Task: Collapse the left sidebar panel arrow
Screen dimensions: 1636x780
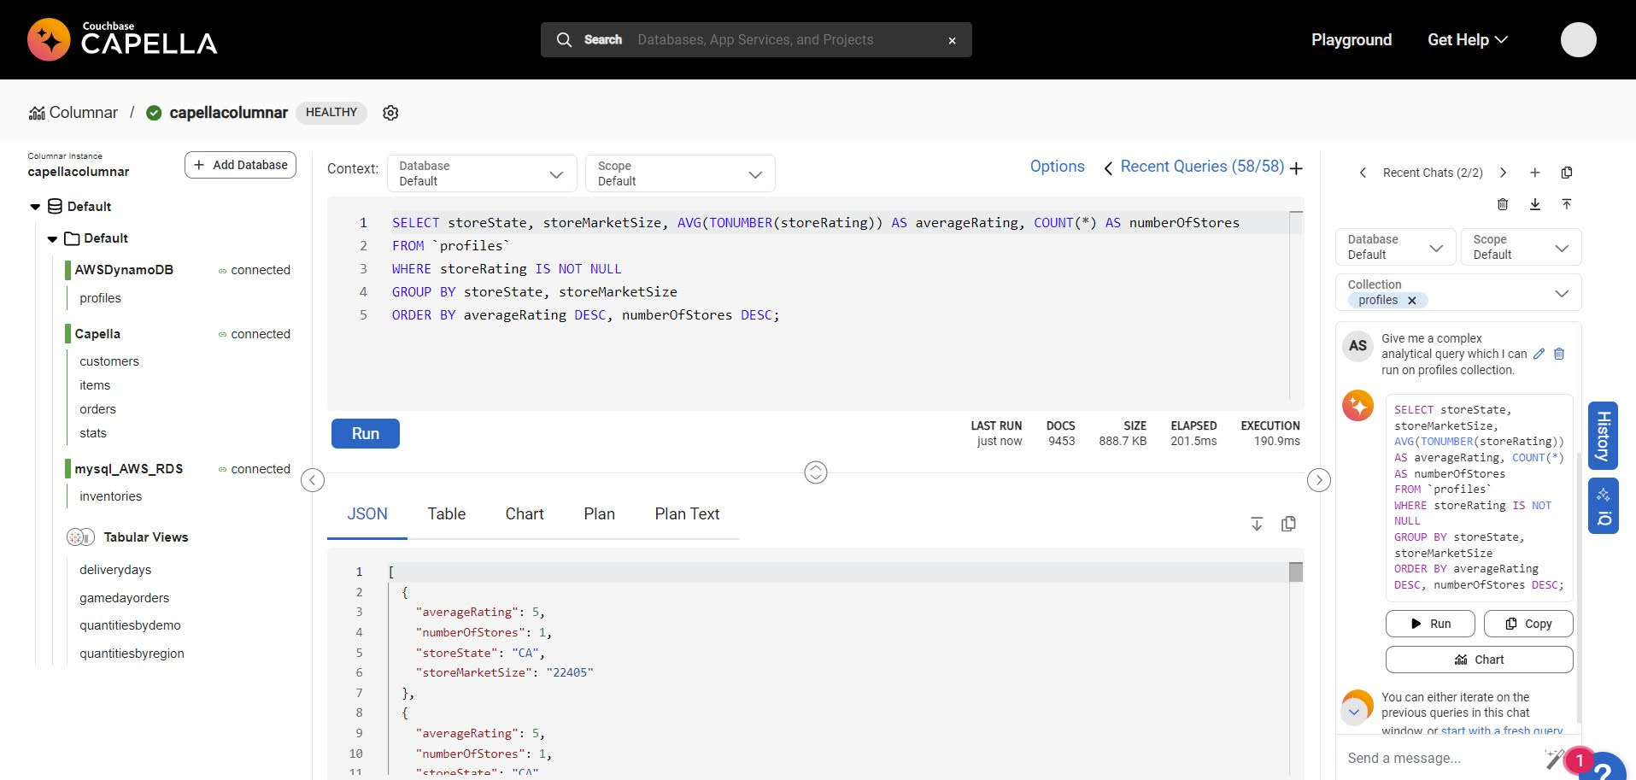Action: point(313,480)
